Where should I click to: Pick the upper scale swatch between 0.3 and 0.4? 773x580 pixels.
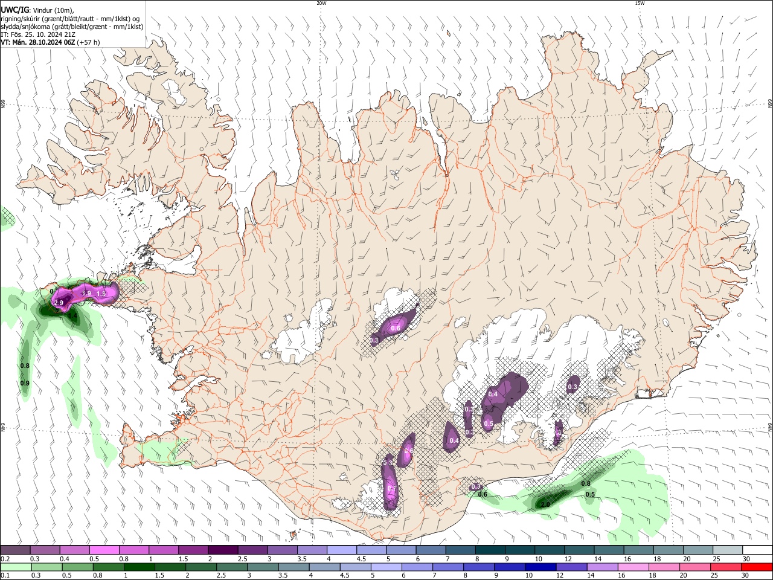coord(45,550)
